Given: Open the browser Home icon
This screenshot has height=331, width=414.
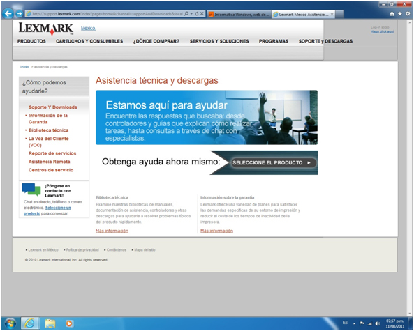Looking at the screenshot, I should coord(392,14).
